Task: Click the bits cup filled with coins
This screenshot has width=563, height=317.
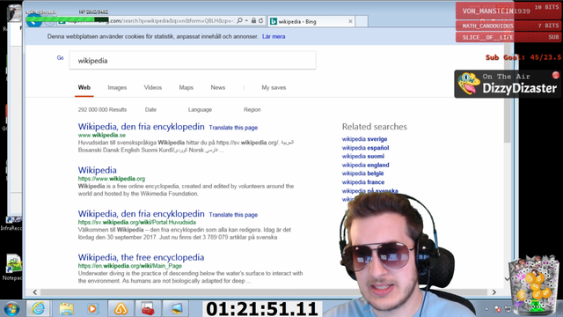Action: tap(534, 284)
